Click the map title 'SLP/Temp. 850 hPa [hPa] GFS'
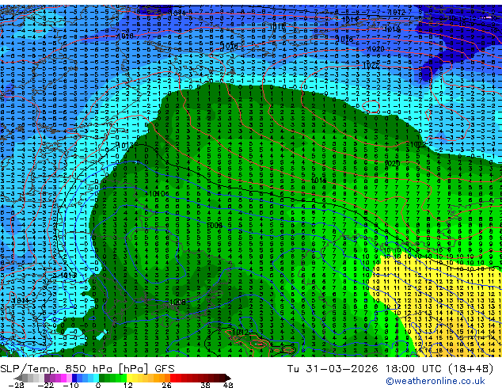 point(87,369)
